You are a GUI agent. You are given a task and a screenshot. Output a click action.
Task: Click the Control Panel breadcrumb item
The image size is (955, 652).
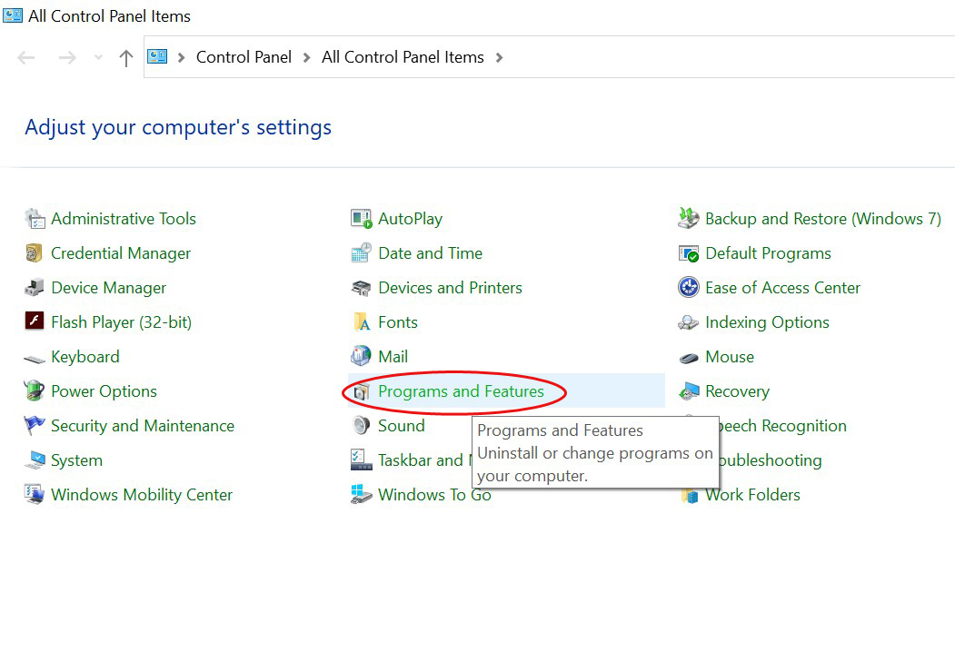tap(244, 57)
